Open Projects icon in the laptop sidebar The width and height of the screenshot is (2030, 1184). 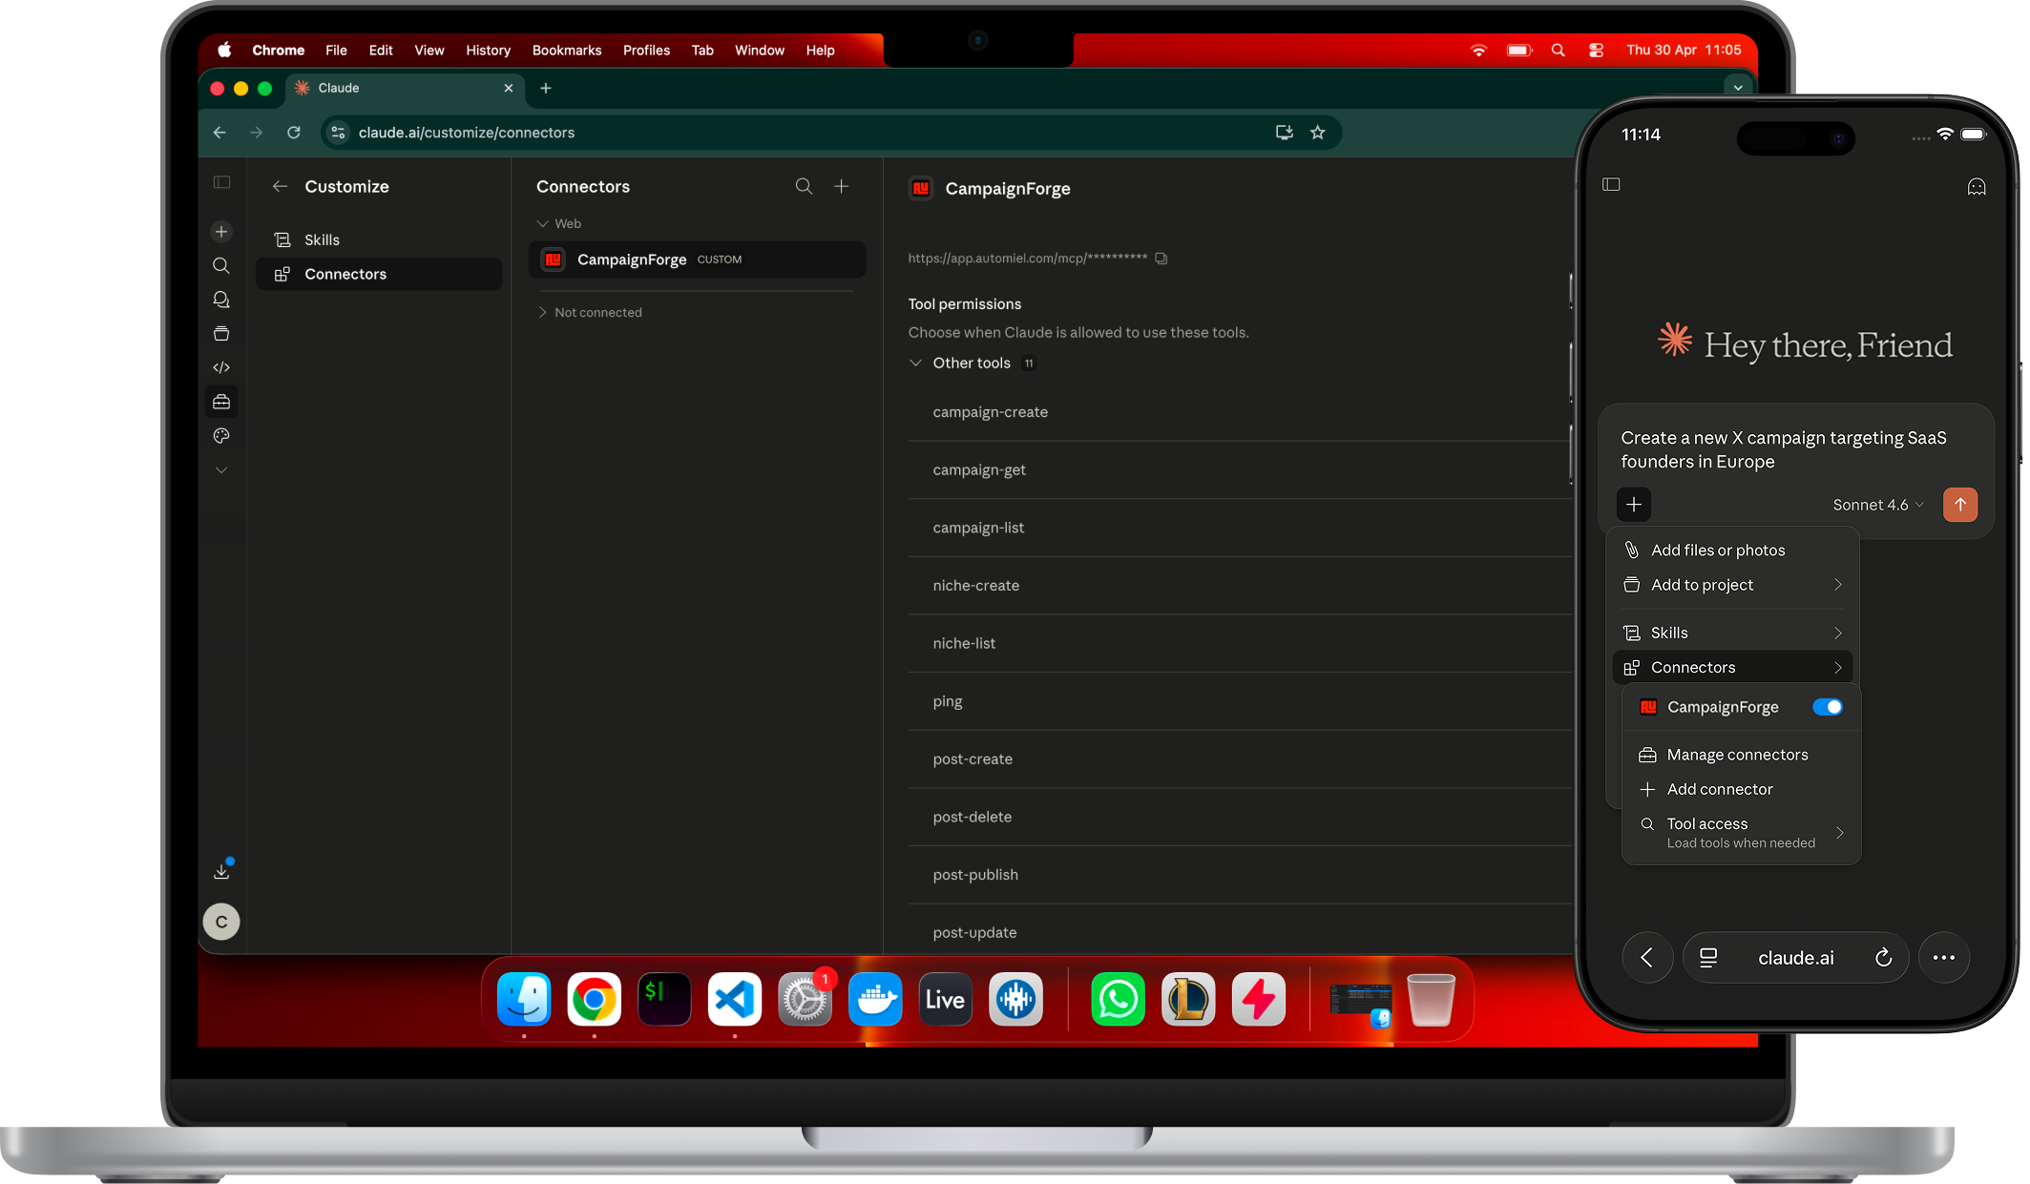221,334
